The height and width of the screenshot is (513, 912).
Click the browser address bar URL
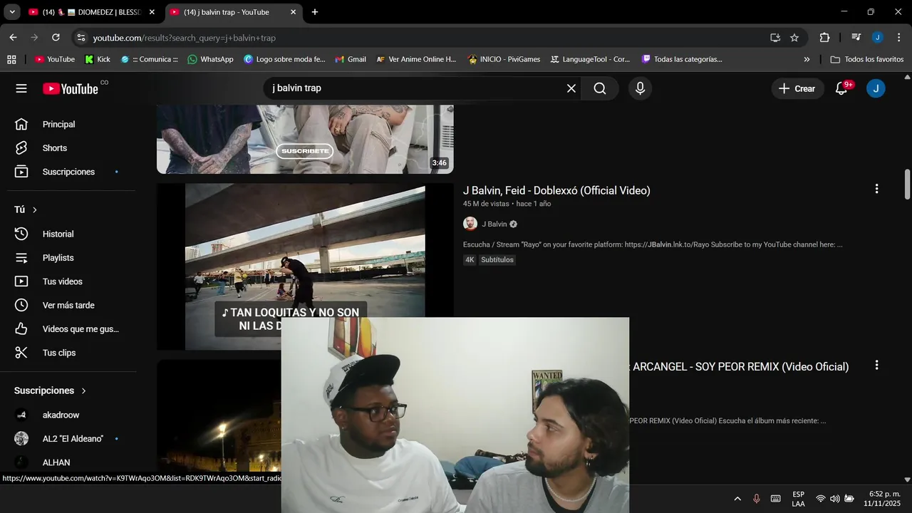[x=185, y=38]
